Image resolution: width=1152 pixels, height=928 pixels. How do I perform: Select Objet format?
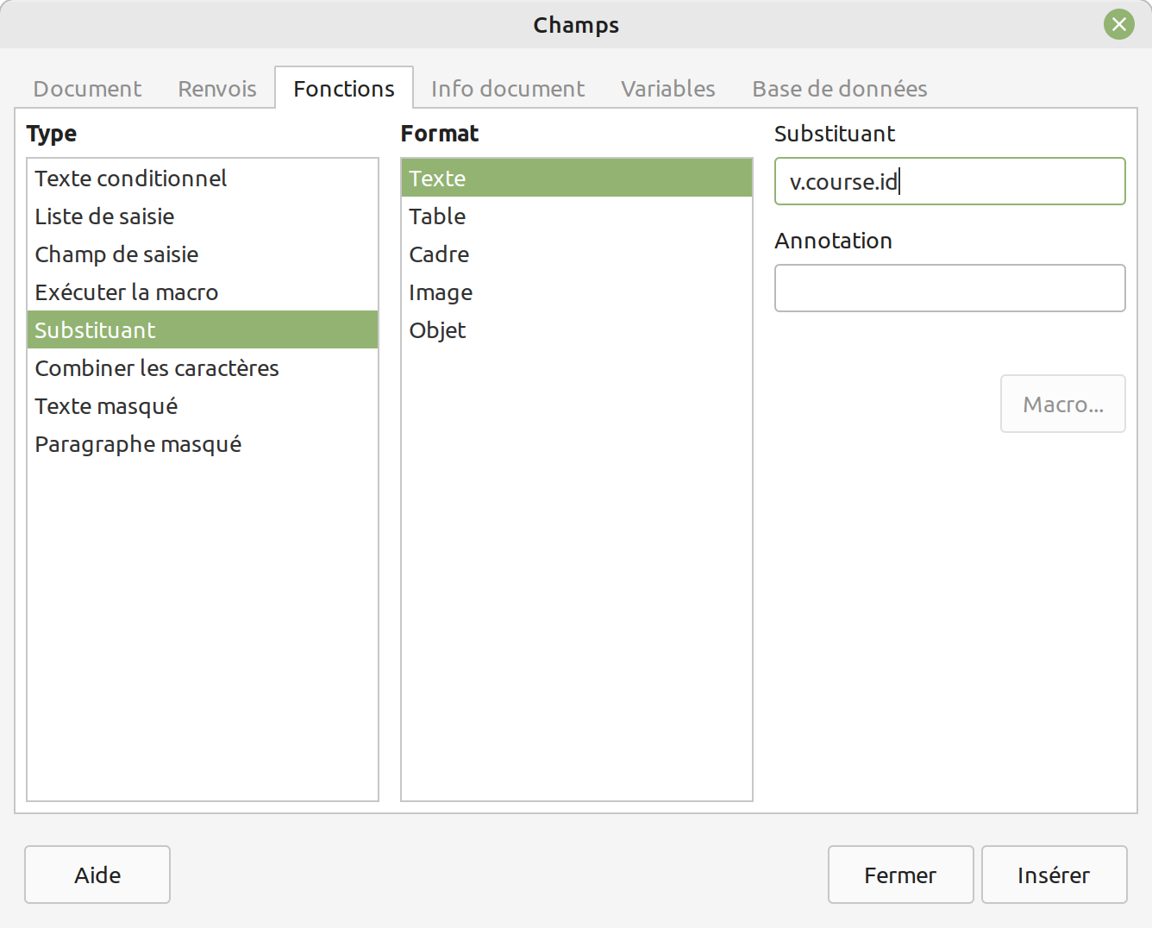click(437, 330)
